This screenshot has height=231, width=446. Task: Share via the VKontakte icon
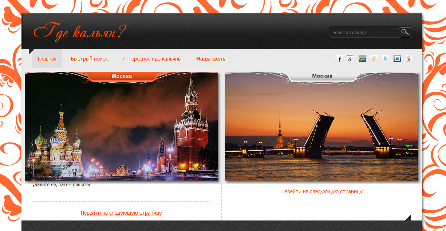[397, 58]
